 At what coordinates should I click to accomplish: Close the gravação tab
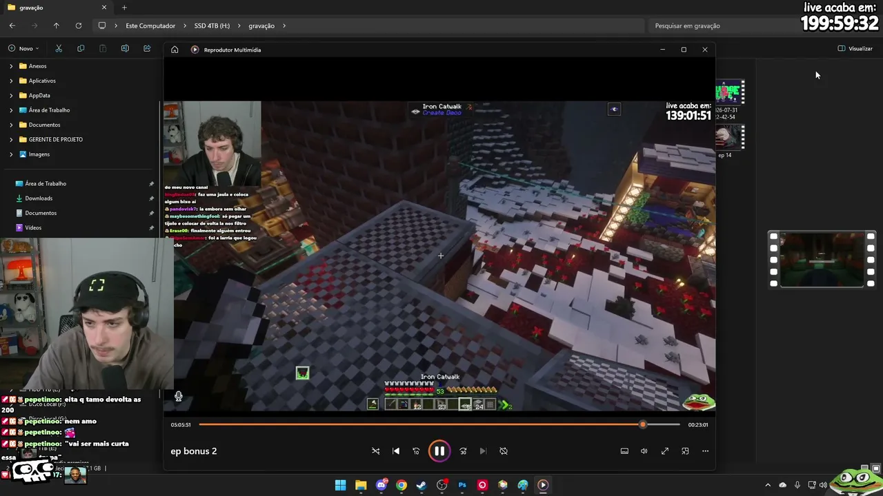[104, 8]
